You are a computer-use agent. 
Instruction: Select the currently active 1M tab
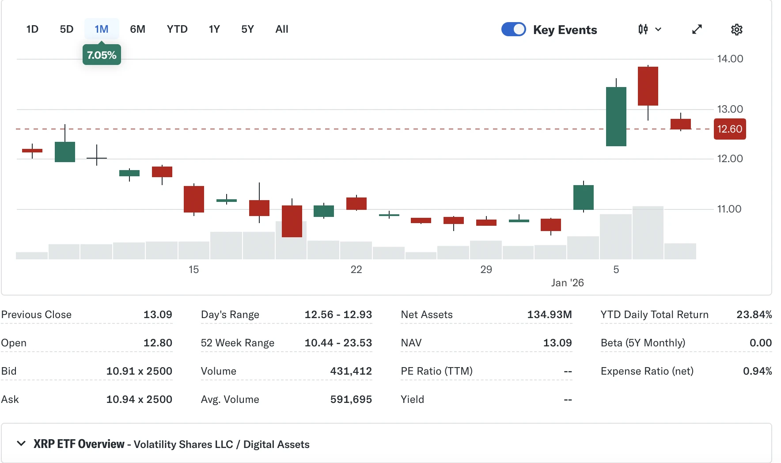tap(102, 29)
